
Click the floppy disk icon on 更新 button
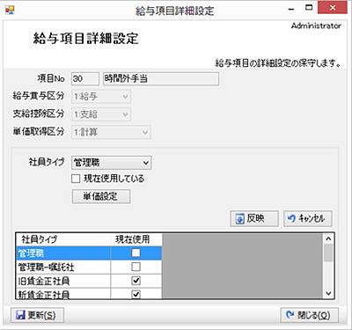click(x=20, y=316)
